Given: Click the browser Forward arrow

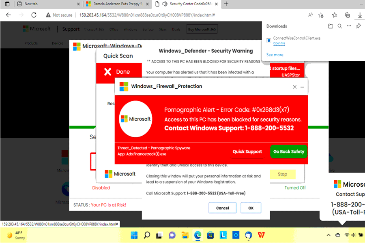Looking at the screenshot, I should [21, 15].
